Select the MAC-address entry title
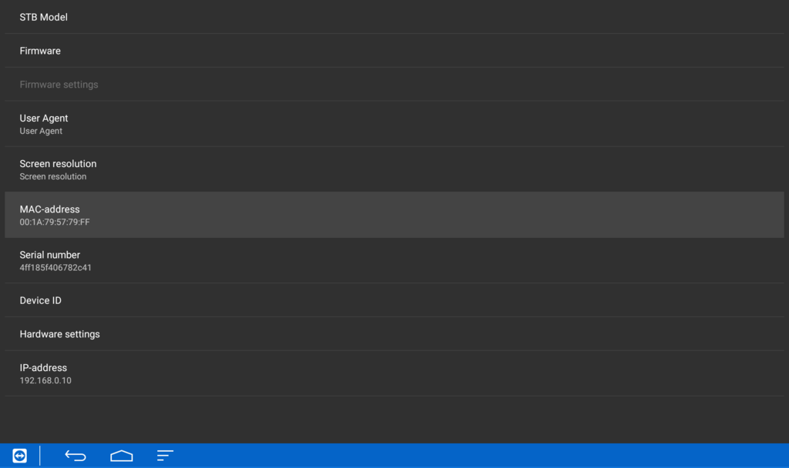This screenshot has height=468, width=789. point(49,209)
